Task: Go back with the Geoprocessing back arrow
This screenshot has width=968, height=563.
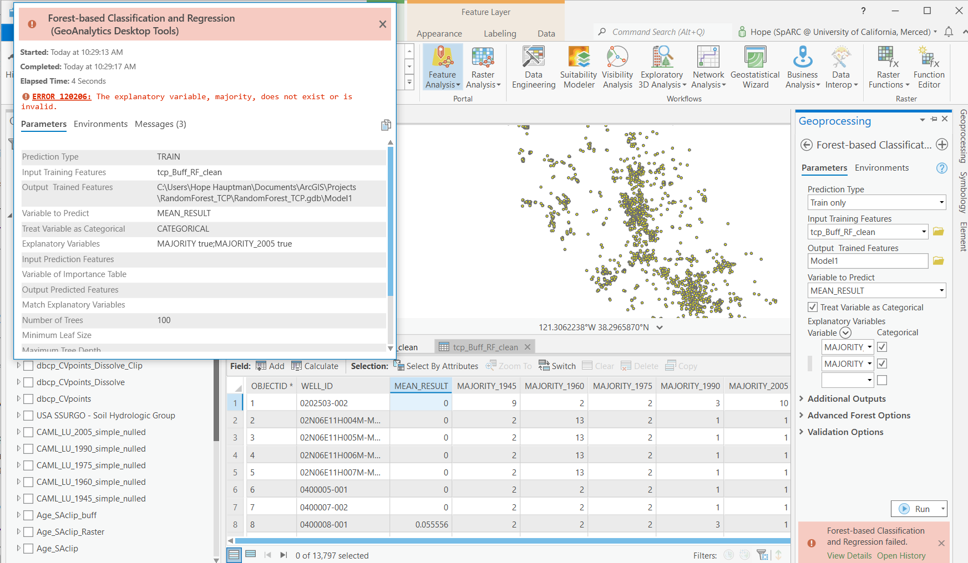Action: click(x=806, y=145)
